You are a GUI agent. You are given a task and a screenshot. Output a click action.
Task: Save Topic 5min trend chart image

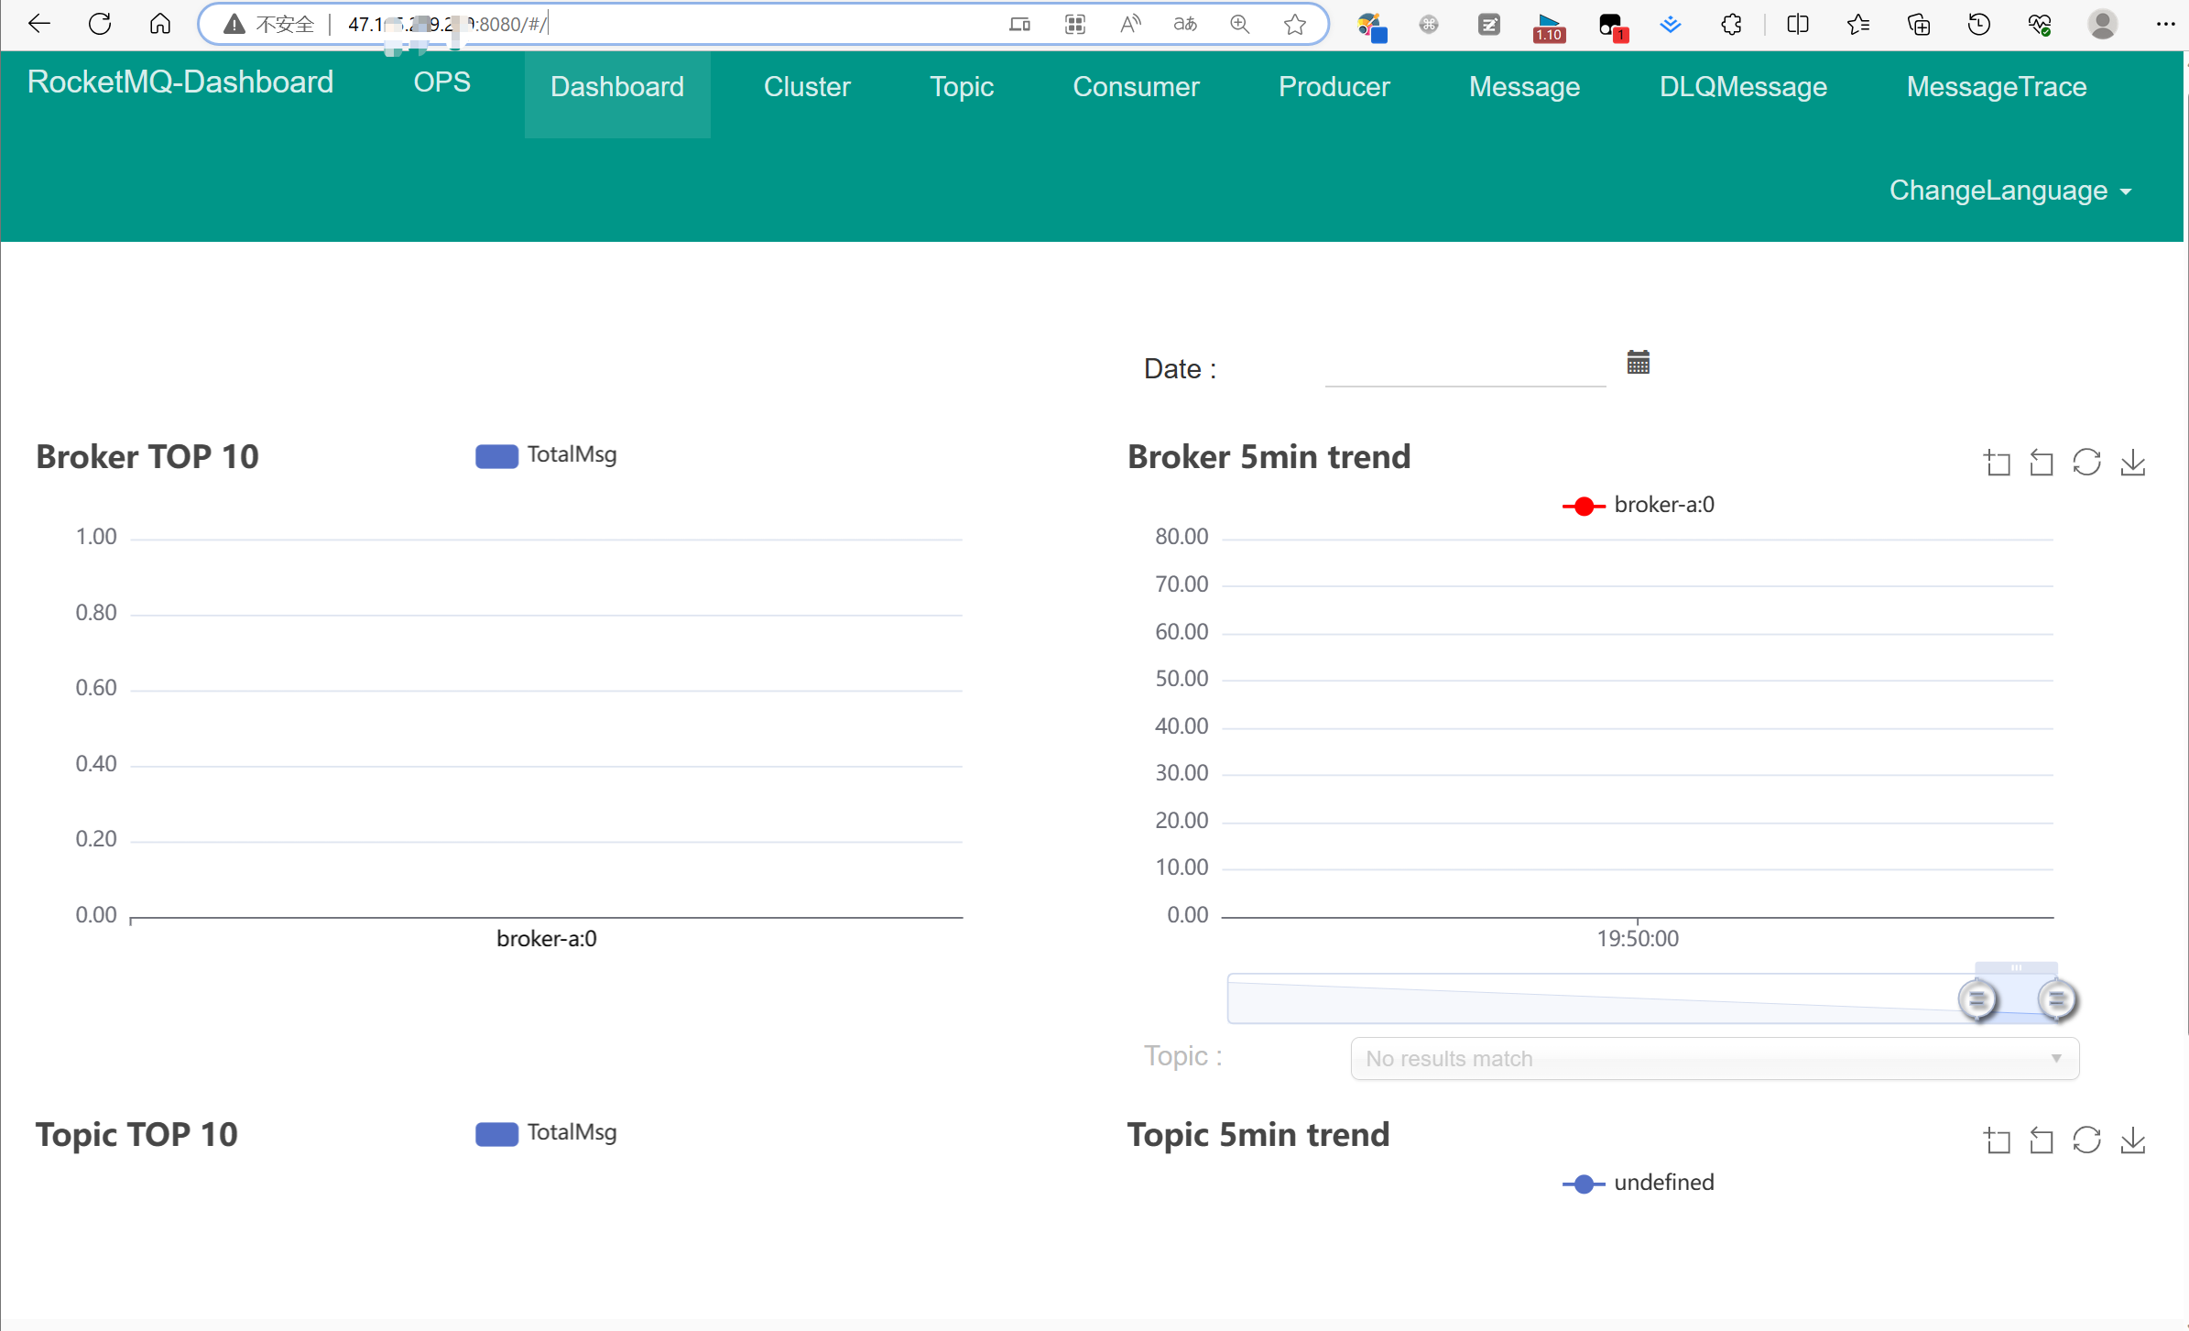2133,1140
